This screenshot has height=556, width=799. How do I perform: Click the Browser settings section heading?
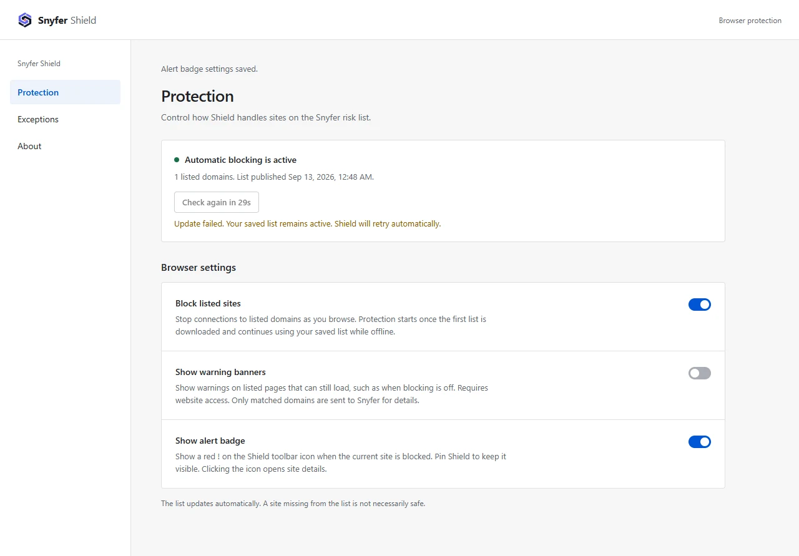click(x=199, y=267)
